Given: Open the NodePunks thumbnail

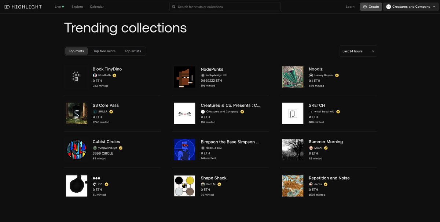Looking at the screenshot, I should pos(184,77).
